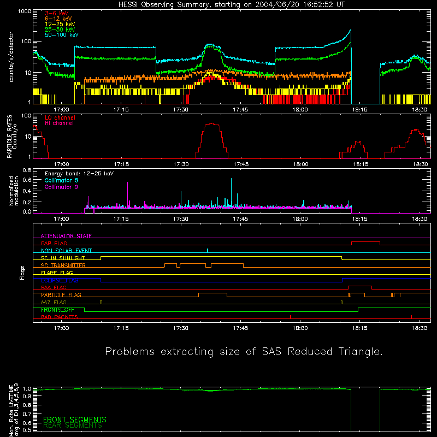Image resolution: width=437 pixels, height=437 pixels.
Task: Click the HESSI Observing Summary title text
Action: click(x=231, y=4)
